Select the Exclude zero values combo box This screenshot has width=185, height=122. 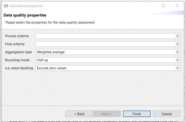pyautogui.click(x=108, y=68)
